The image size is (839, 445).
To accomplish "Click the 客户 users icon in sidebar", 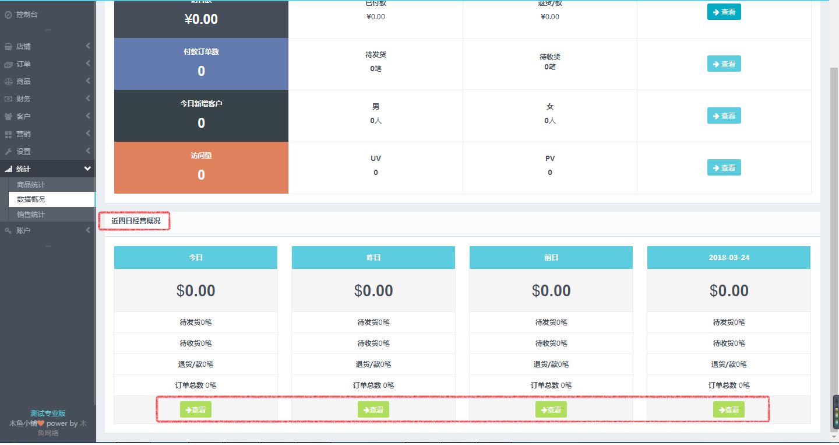I will (x=8, y=117).
